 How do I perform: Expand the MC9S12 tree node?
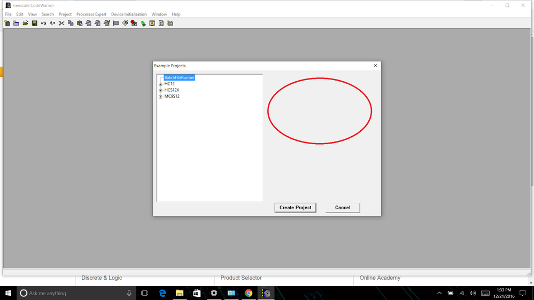coord(160,97)
